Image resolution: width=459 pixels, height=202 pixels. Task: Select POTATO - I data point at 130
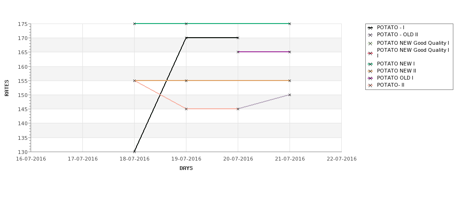(x=134, y=152)
